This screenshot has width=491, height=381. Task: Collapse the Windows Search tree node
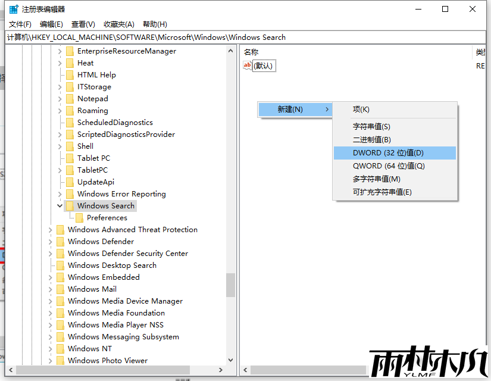[60, 205]
